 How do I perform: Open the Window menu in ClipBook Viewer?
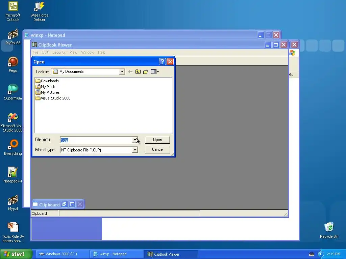pyautogui.click(x=88, y=52)
